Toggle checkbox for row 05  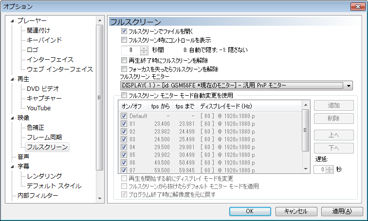pyautogui.click(x=124, y=155)
